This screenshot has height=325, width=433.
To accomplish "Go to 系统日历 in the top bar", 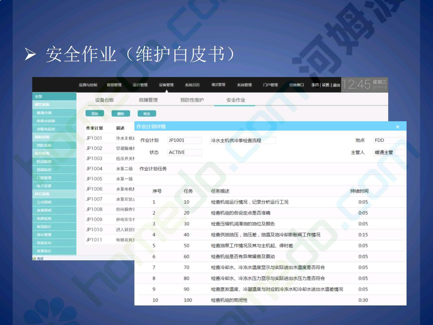I will click(x=192, y=85).
